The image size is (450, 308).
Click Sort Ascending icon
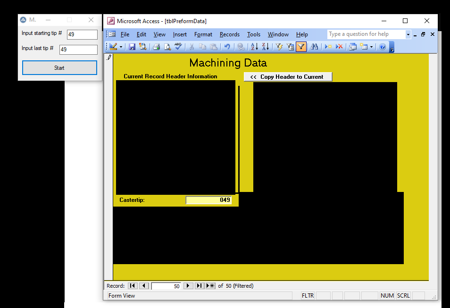254,47
